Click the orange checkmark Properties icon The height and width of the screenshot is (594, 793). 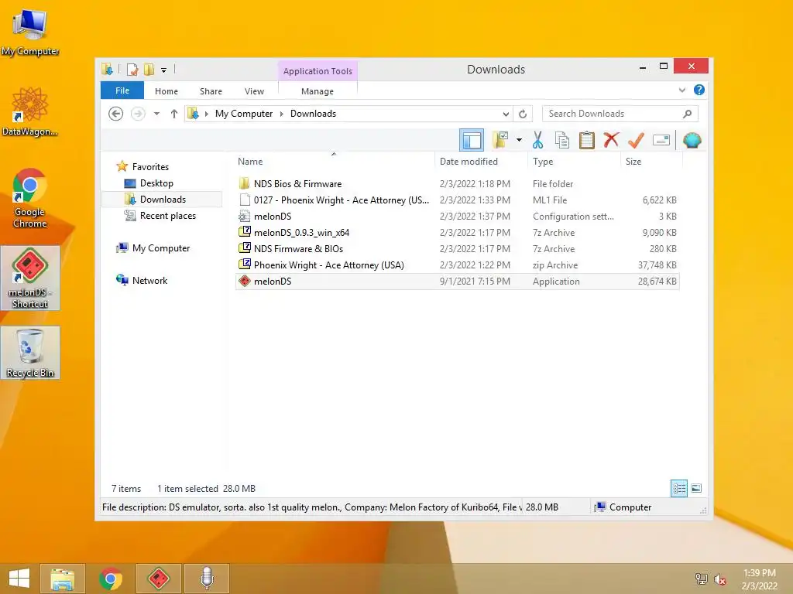[x=636, y=140]
